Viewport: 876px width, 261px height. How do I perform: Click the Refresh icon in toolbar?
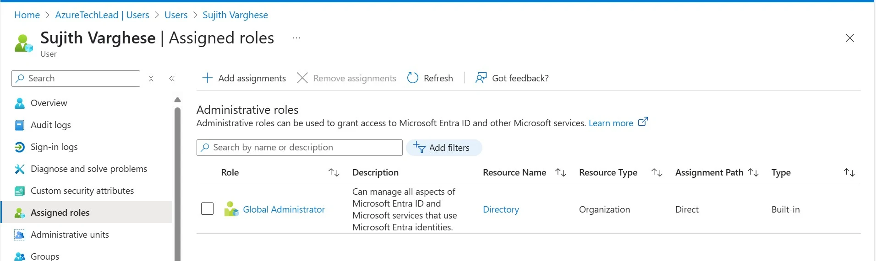coord(413,78)
